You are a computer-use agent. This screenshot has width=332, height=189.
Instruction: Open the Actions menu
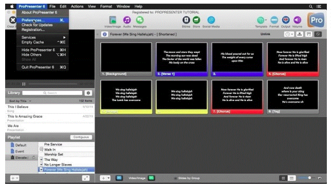click(77, 7)
